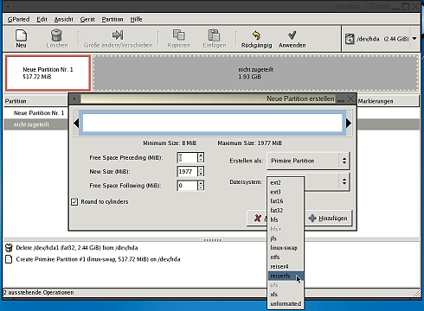This screenshot has height=311, width=424.
Task: Open the Hilfe menu
Action: (x=136, y=19)
